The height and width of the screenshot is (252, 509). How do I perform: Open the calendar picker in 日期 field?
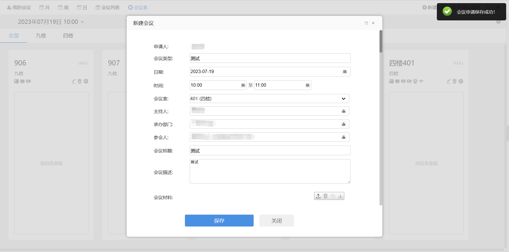pyautogui.click(x=345, y=72)
